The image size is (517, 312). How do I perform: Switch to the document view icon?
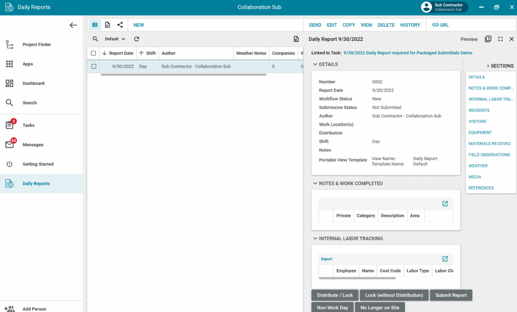click(107, 25)
